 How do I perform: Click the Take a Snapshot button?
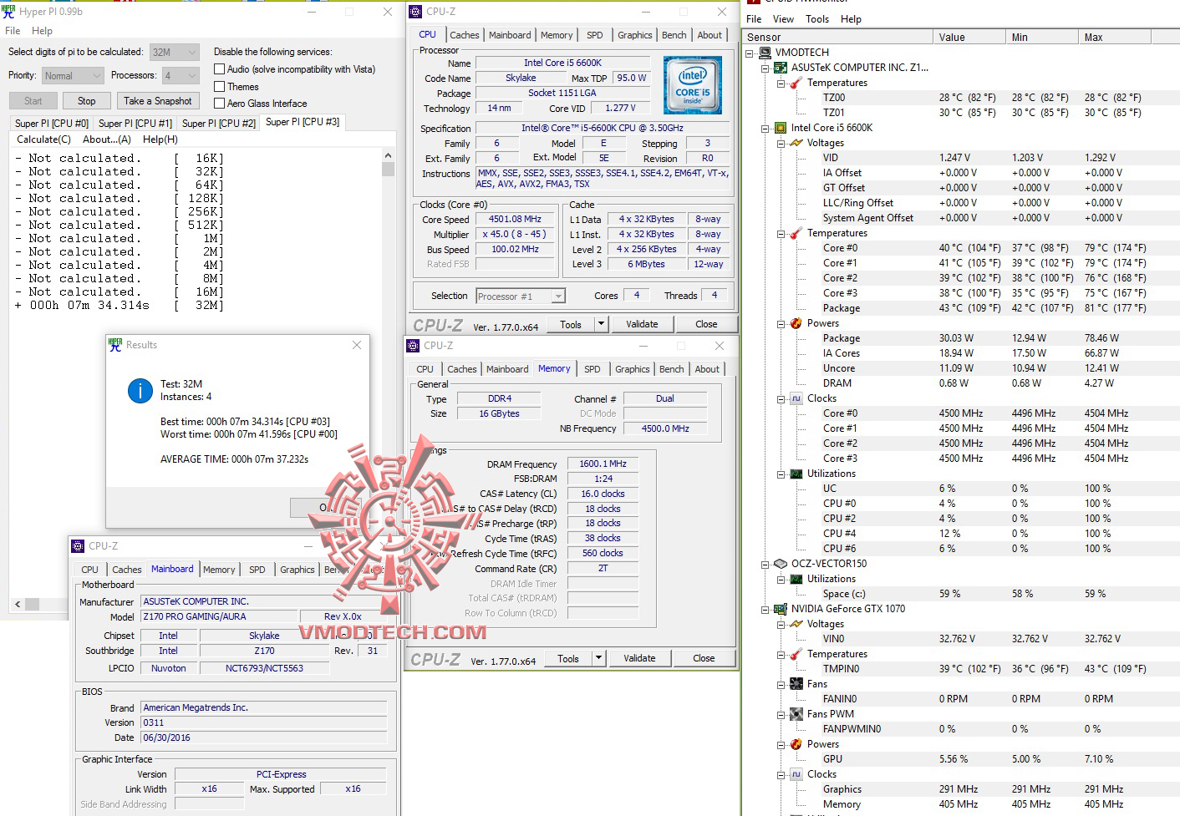tap(158, 100)
